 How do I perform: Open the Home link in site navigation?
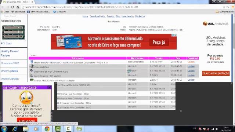click(x=85, y=16)
